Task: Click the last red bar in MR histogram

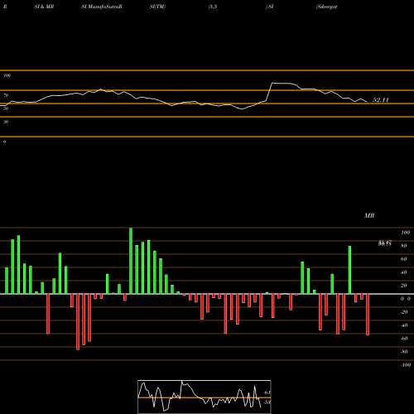Action: click(368, 315)
